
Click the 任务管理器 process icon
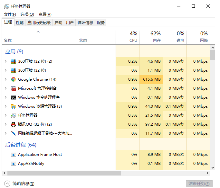(x=14, y=115)
